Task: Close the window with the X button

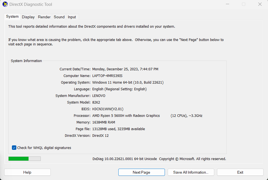Action: point(260,4)
